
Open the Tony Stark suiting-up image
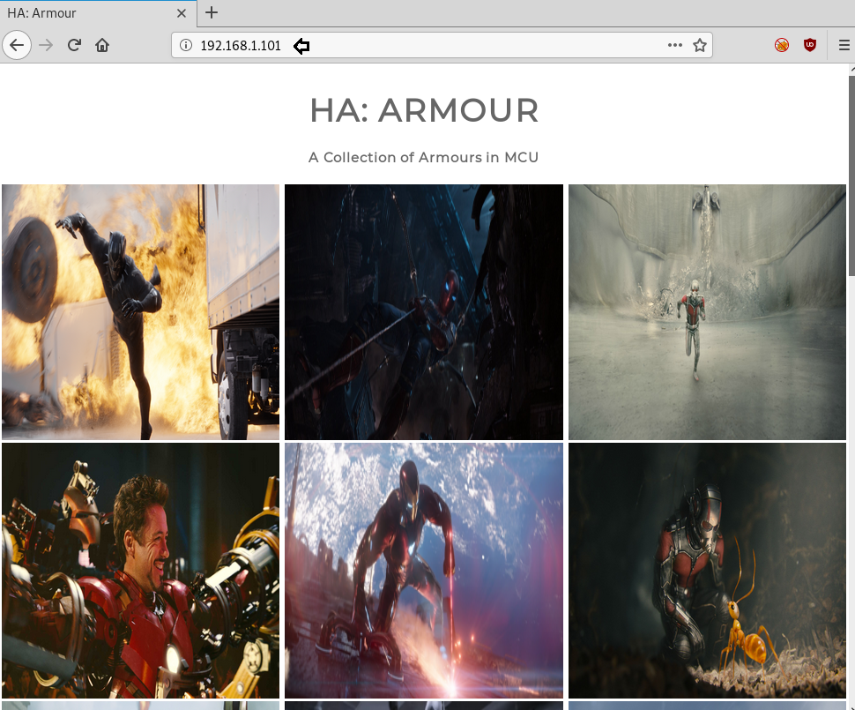pos(141,571)
